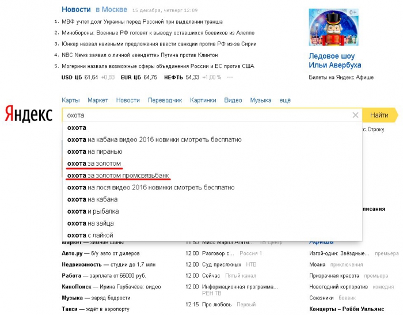
Task: Choose the охота на пиранью suggestion
Action: (x=212, y=151)
